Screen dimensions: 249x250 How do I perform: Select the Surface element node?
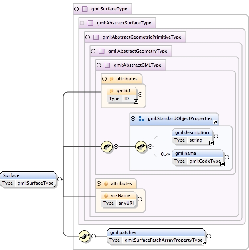pos(28,179)
